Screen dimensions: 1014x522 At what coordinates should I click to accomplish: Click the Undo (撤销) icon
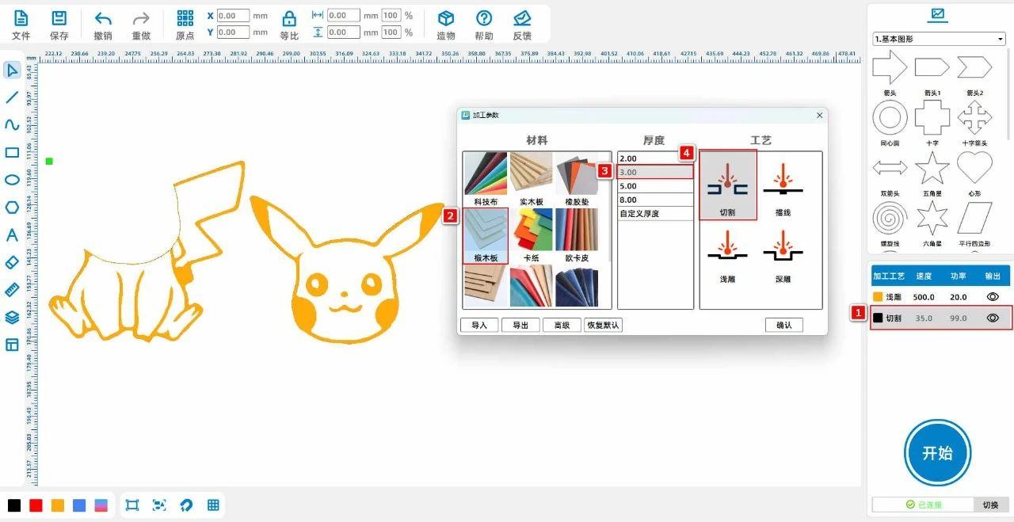(x=103, y=19)
